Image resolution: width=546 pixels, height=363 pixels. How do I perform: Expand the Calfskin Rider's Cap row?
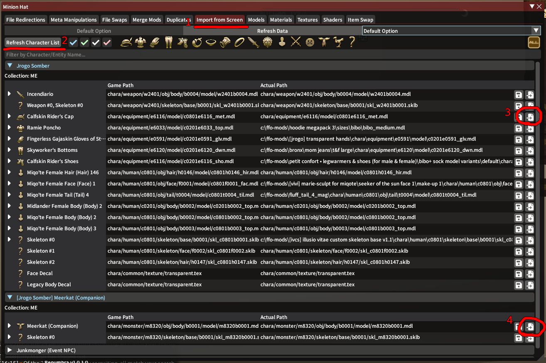(9, 117)
